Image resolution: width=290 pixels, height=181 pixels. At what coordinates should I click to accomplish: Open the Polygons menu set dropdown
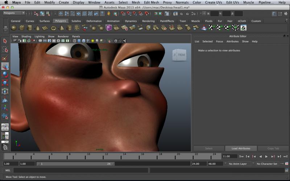(x=14, y=13)
